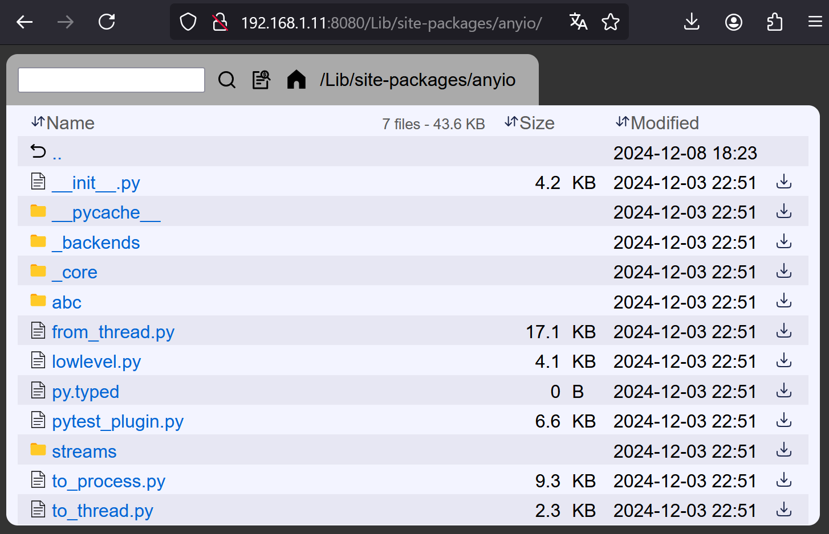The height and width of the screenshot is (534, 829).
Task: Open the browser hamburger menu
Action: coord(815,22)
